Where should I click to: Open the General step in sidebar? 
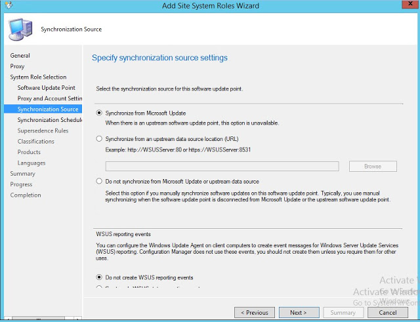coord(20,56)
